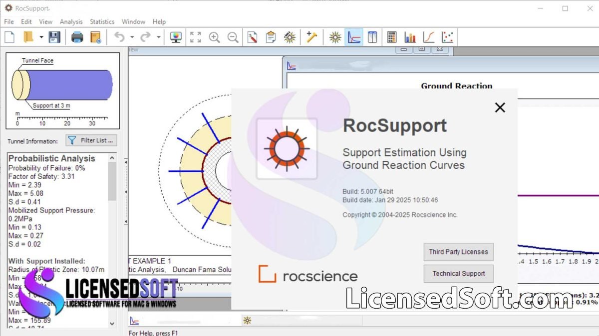This screenshot has height=336, width=599.
Task: Save file with the floppy disk icon
Action: (x=54, y=37)
